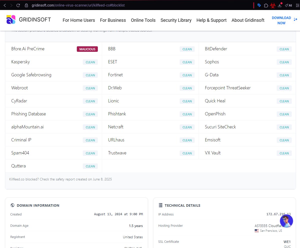300x248 pixels.
Task: Select the Dr.Web label
Action: 115,88
